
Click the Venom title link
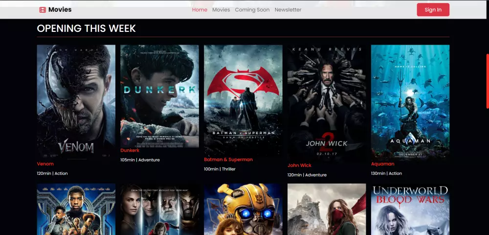tap(45, 164)
